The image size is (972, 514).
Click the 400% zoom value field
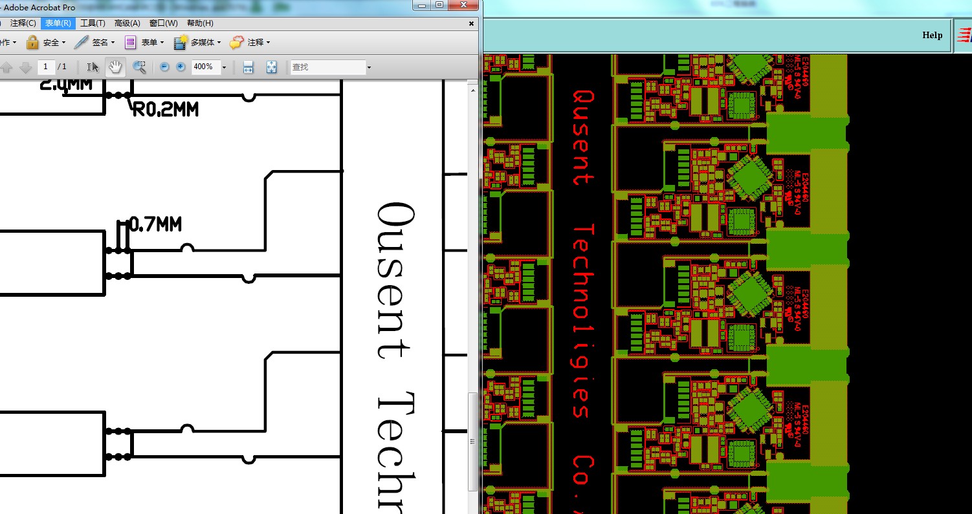206,67
